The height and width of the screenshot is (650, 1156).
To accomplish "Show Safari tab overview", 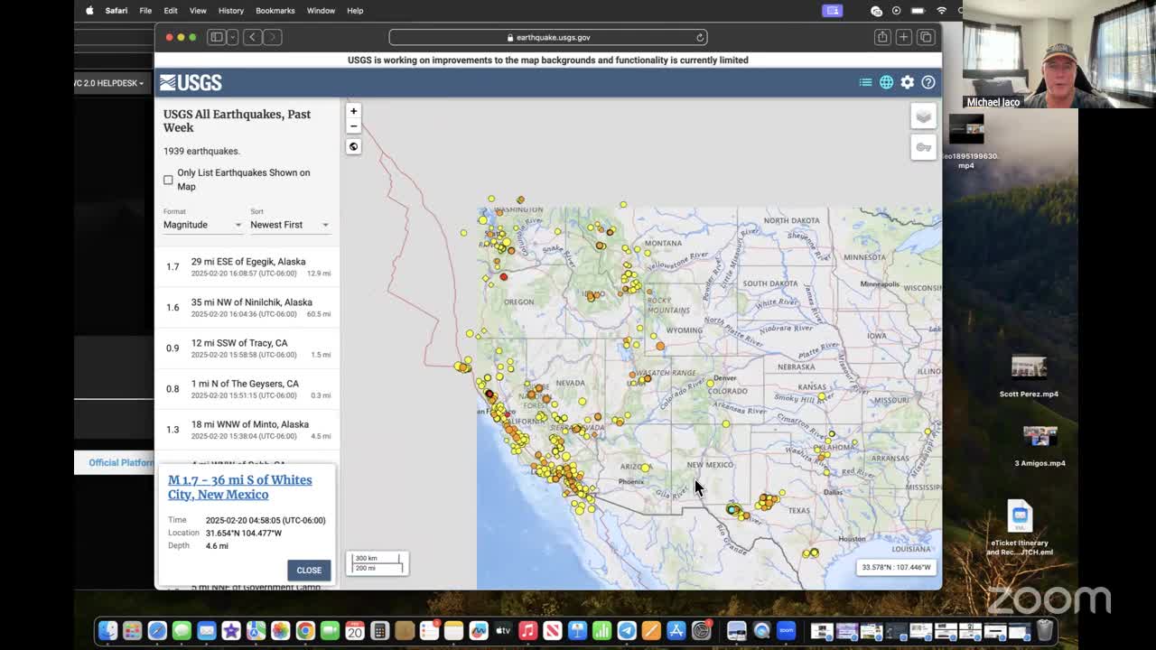I will (x=926, y=37).
